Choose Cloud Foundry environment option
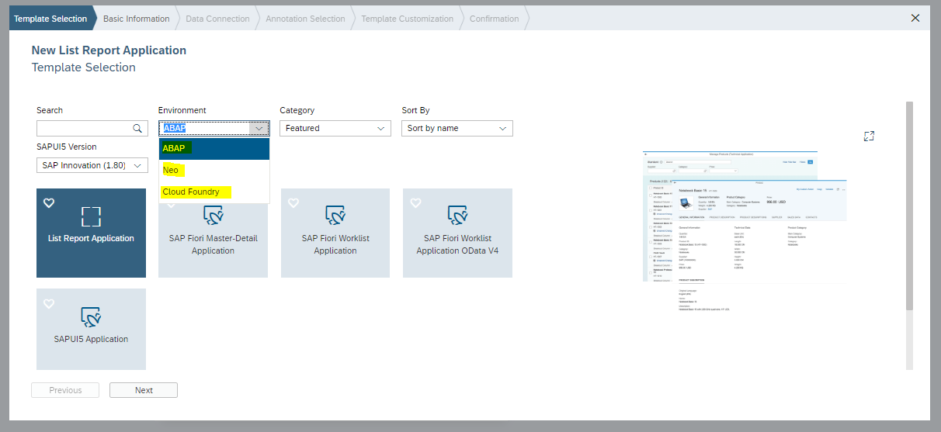The height and width of the screenshot is (432, 941). (x=214, y=192)
